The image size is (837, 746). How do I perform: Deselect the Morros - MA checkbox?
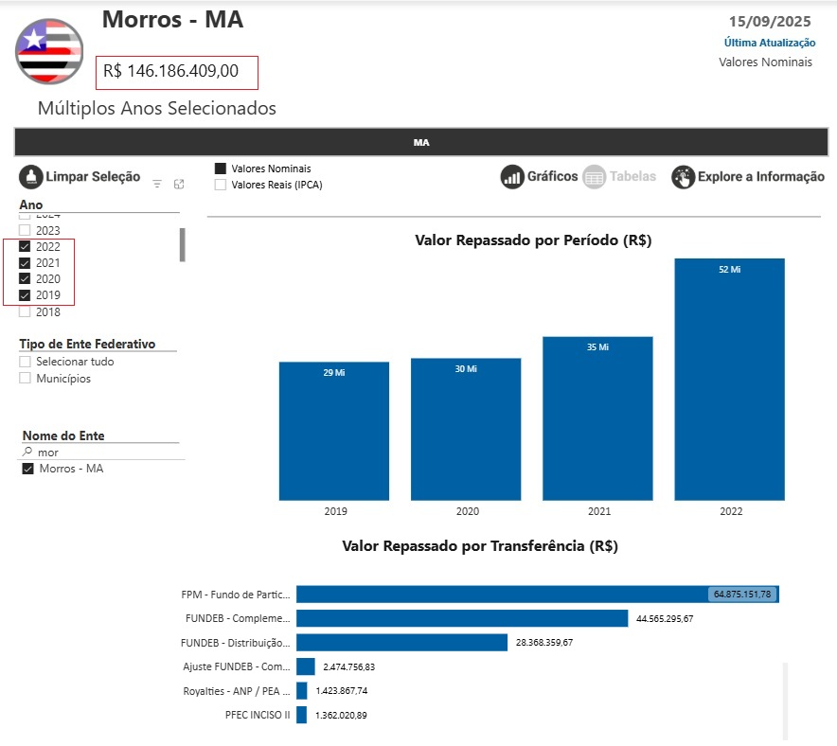pos(28,470)
